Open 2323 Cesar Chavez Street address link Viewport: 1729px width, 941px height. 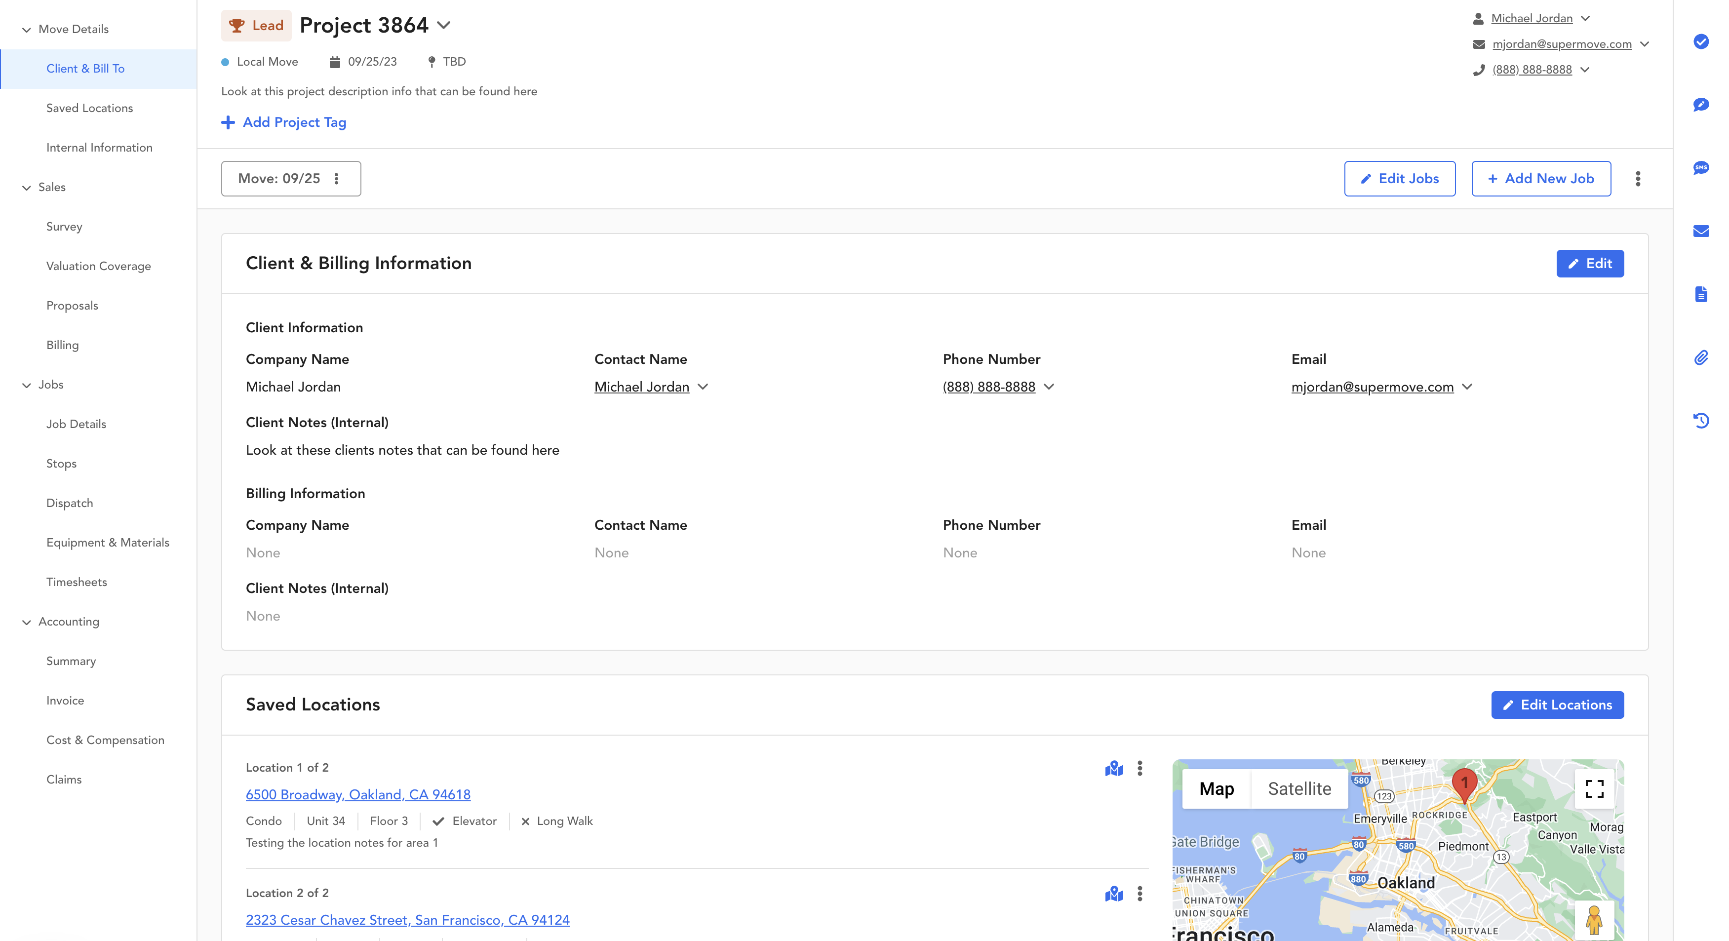coord(407,920)
